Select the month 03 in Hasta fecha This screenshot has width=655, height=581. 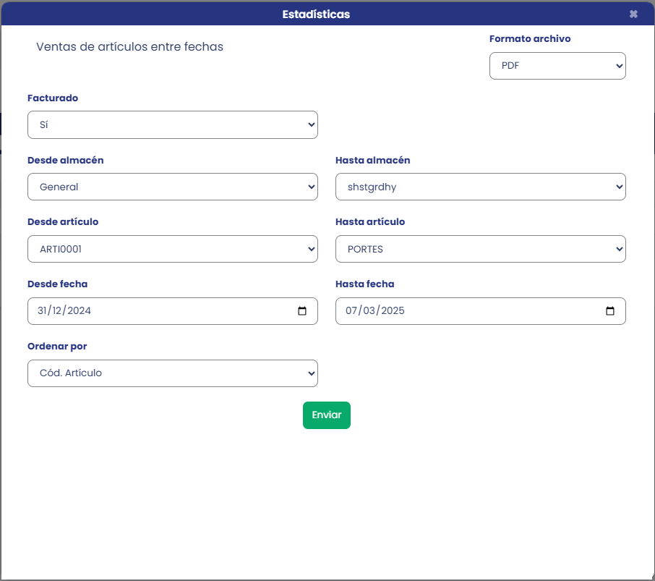pyautogui.click(x=370, y=311)
